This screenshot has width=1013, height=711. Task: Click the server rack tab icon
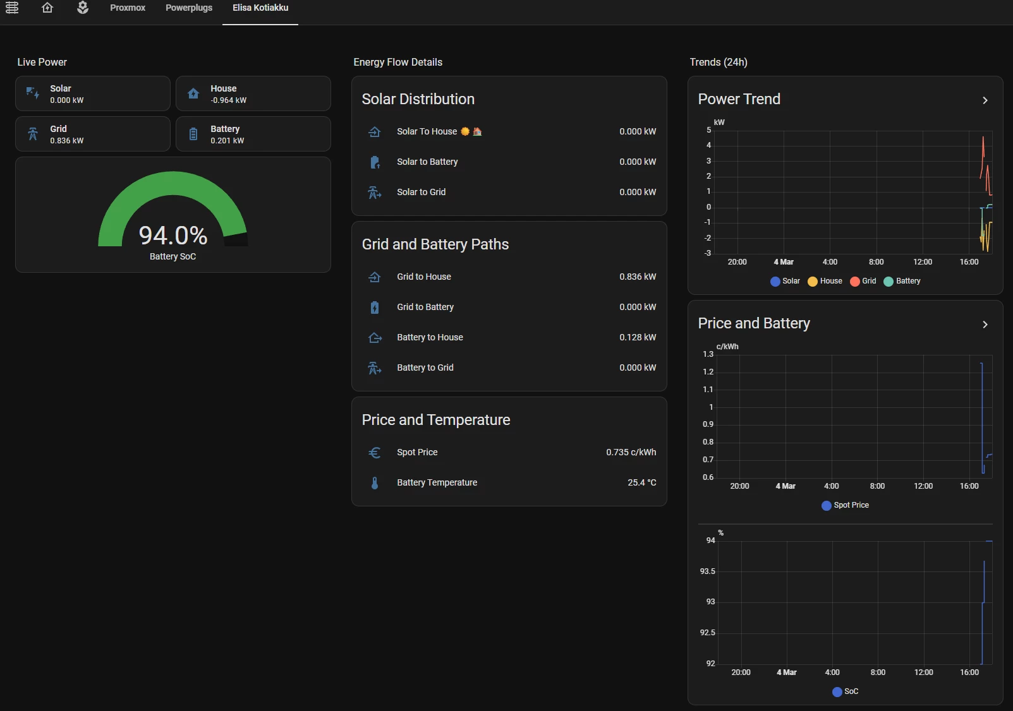pos(12,8)
